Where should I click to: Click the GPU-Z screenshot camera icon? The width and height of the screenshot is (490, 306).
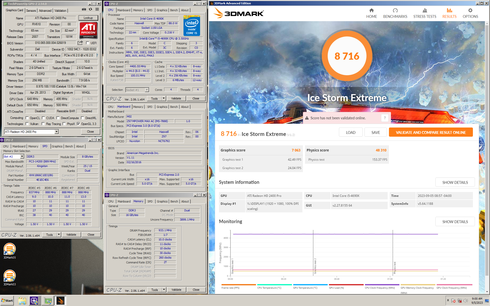click(84, 9)
